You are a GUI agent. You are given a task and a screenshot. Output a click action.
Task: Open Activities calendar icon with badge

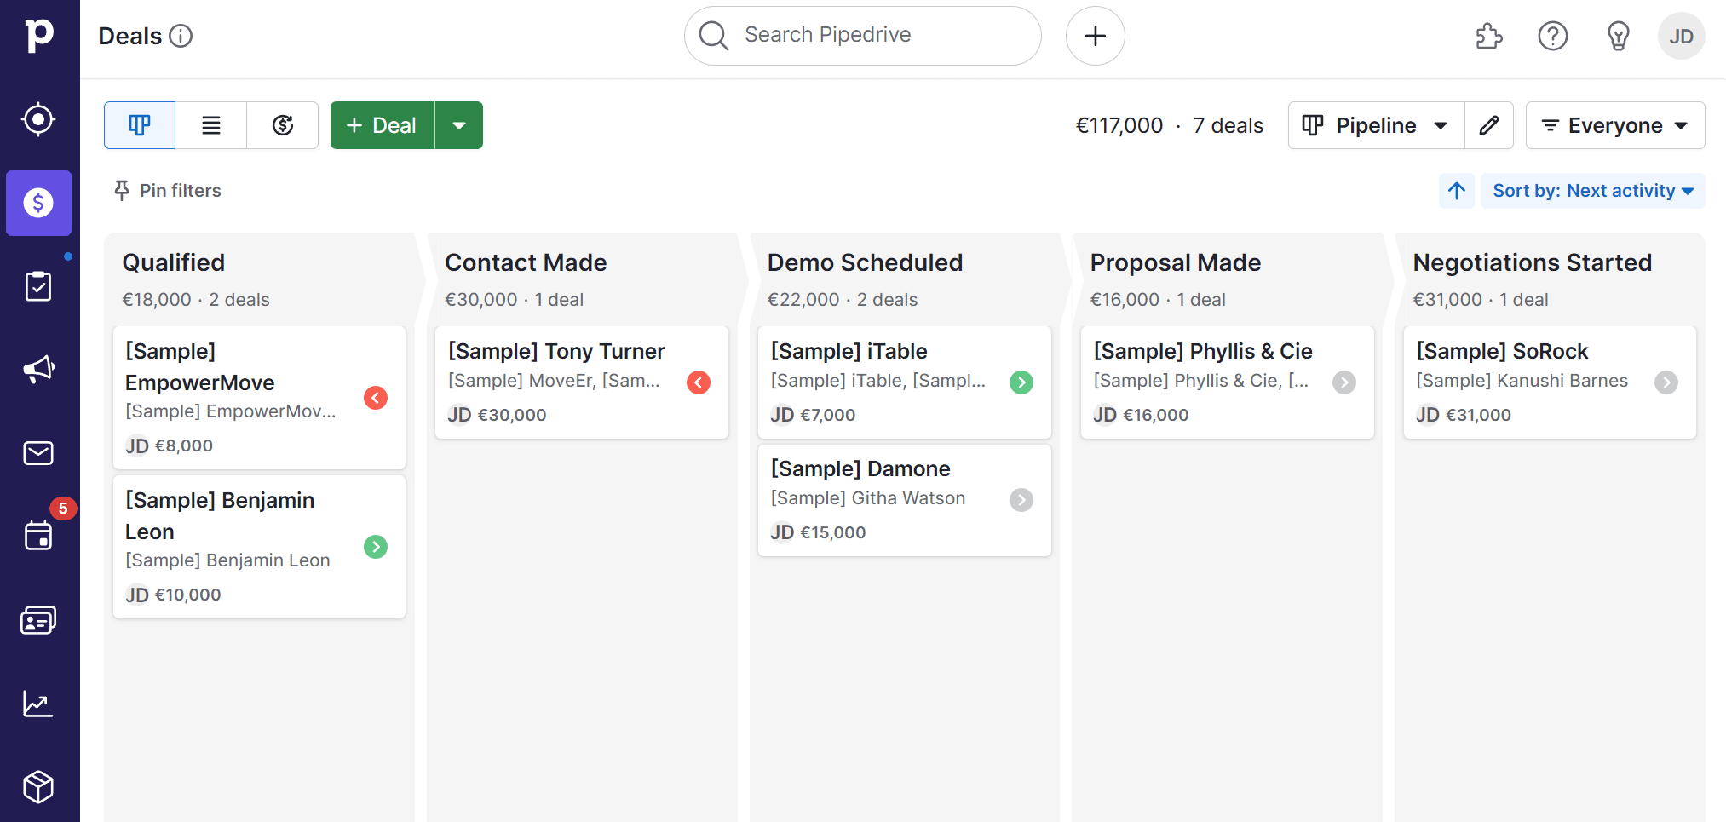pos(38,536)
